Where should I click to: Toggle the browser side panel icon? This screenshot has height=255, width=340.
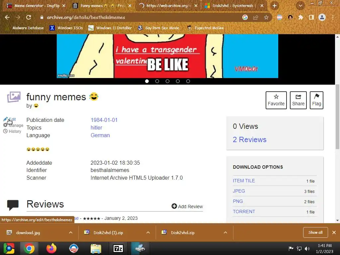pyautogui.click(x=311, y=17)
